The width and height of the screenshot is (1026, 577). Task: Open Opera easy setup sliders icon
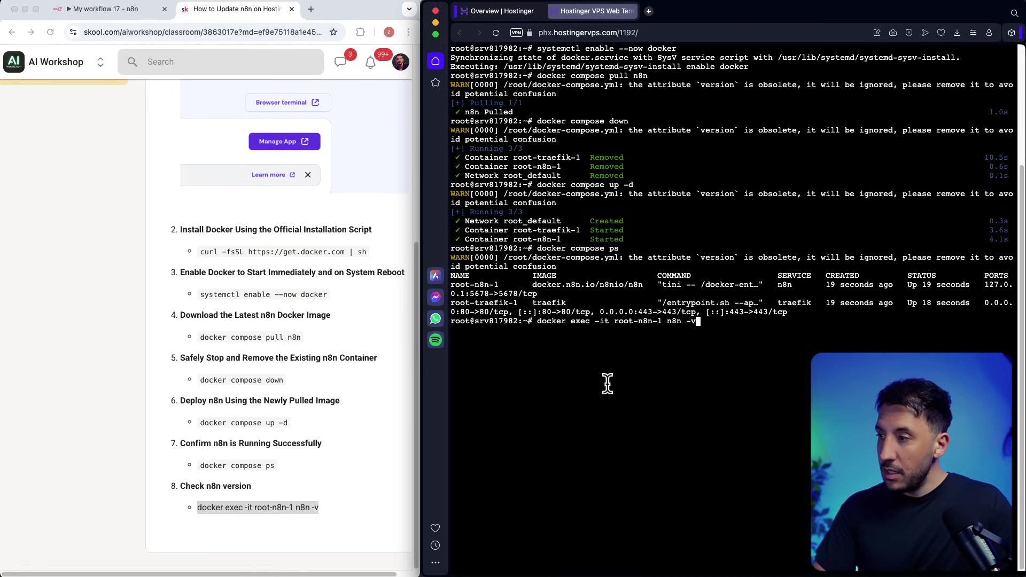coord(973,33)
